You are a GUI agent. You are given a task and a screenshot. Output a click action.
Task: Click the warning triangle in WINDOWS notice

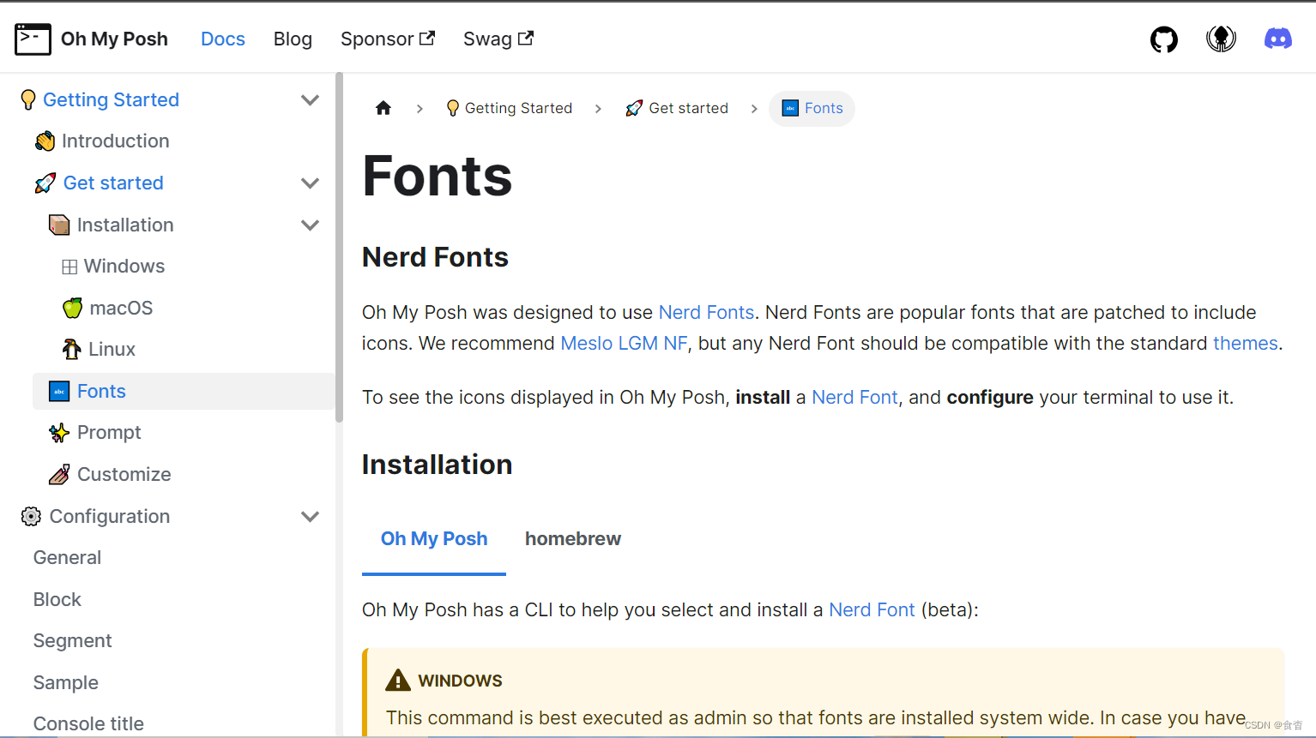pos(398,681)
